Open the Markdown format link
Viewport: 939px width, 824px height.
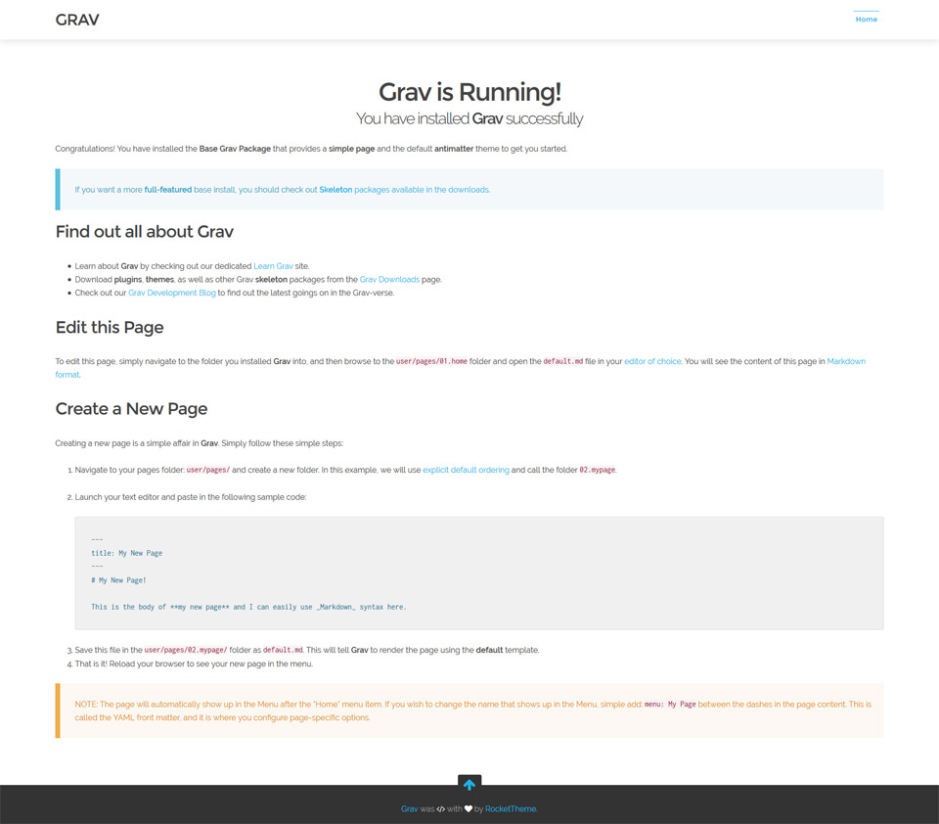846,361
